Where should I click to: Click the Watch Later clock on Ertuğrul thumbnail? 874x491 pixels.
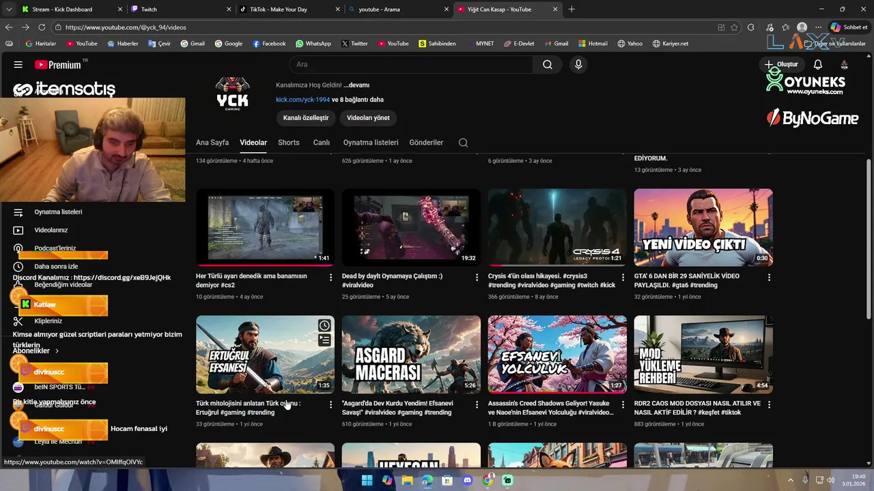(324, 326)
